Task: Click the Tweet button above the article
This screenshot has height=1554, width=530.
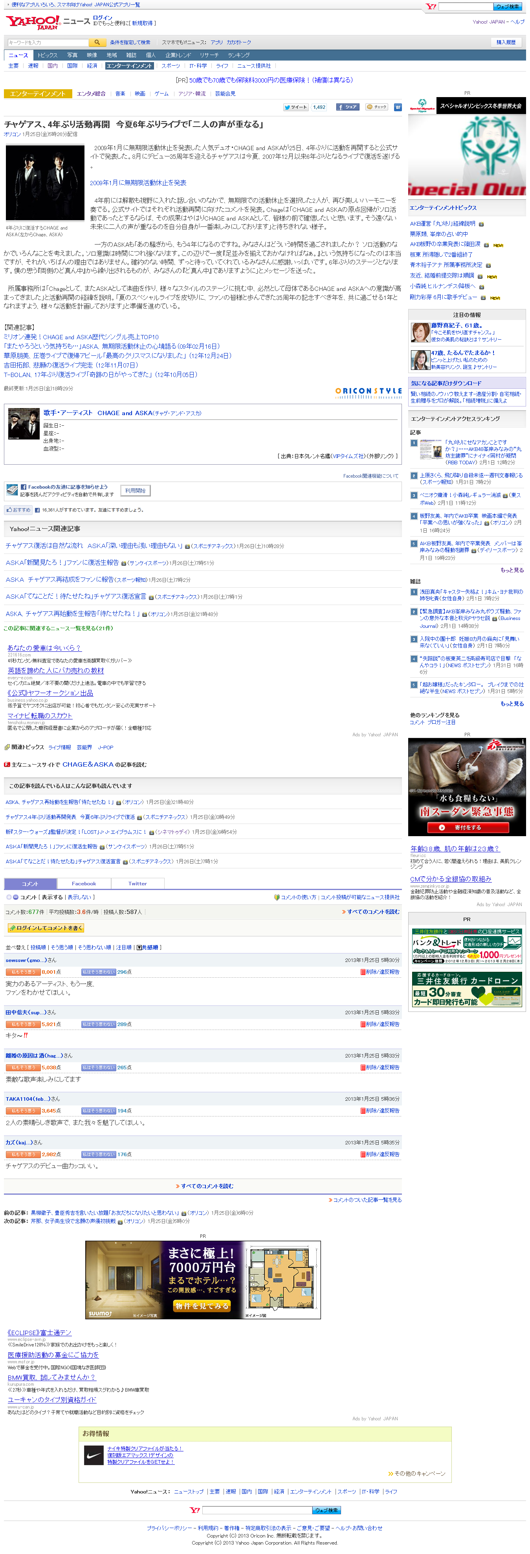Action: 296,107
